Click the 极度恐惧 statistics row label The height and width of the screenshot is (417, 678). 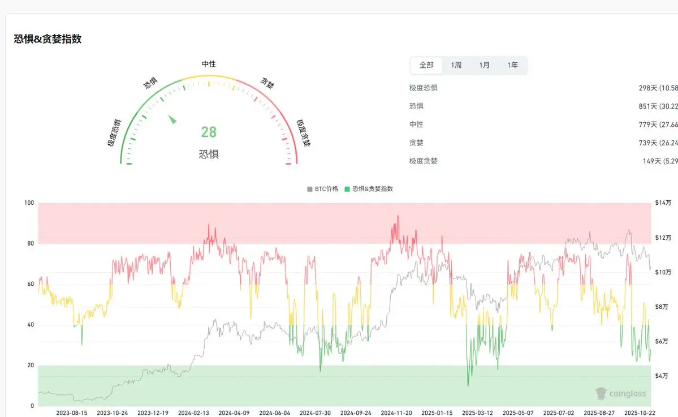click(x=424, y=88)
